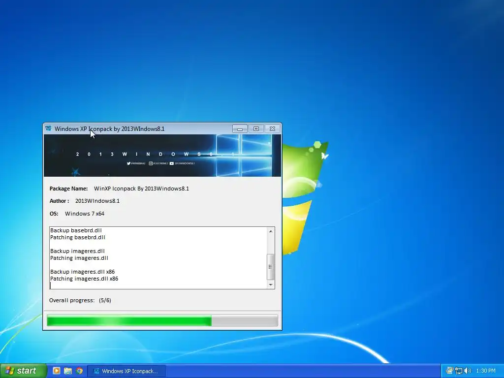504x378 pixels.
Task: Launch the media player quick launch icon
Action: (56, 371)
